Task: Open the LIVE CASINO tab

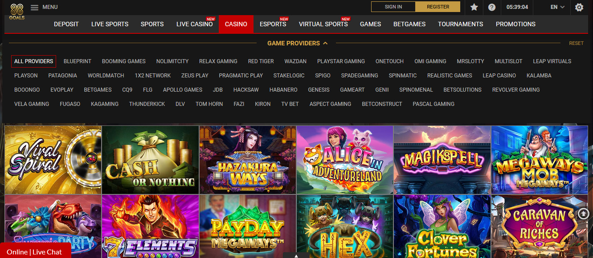Action: pos(194,24)
